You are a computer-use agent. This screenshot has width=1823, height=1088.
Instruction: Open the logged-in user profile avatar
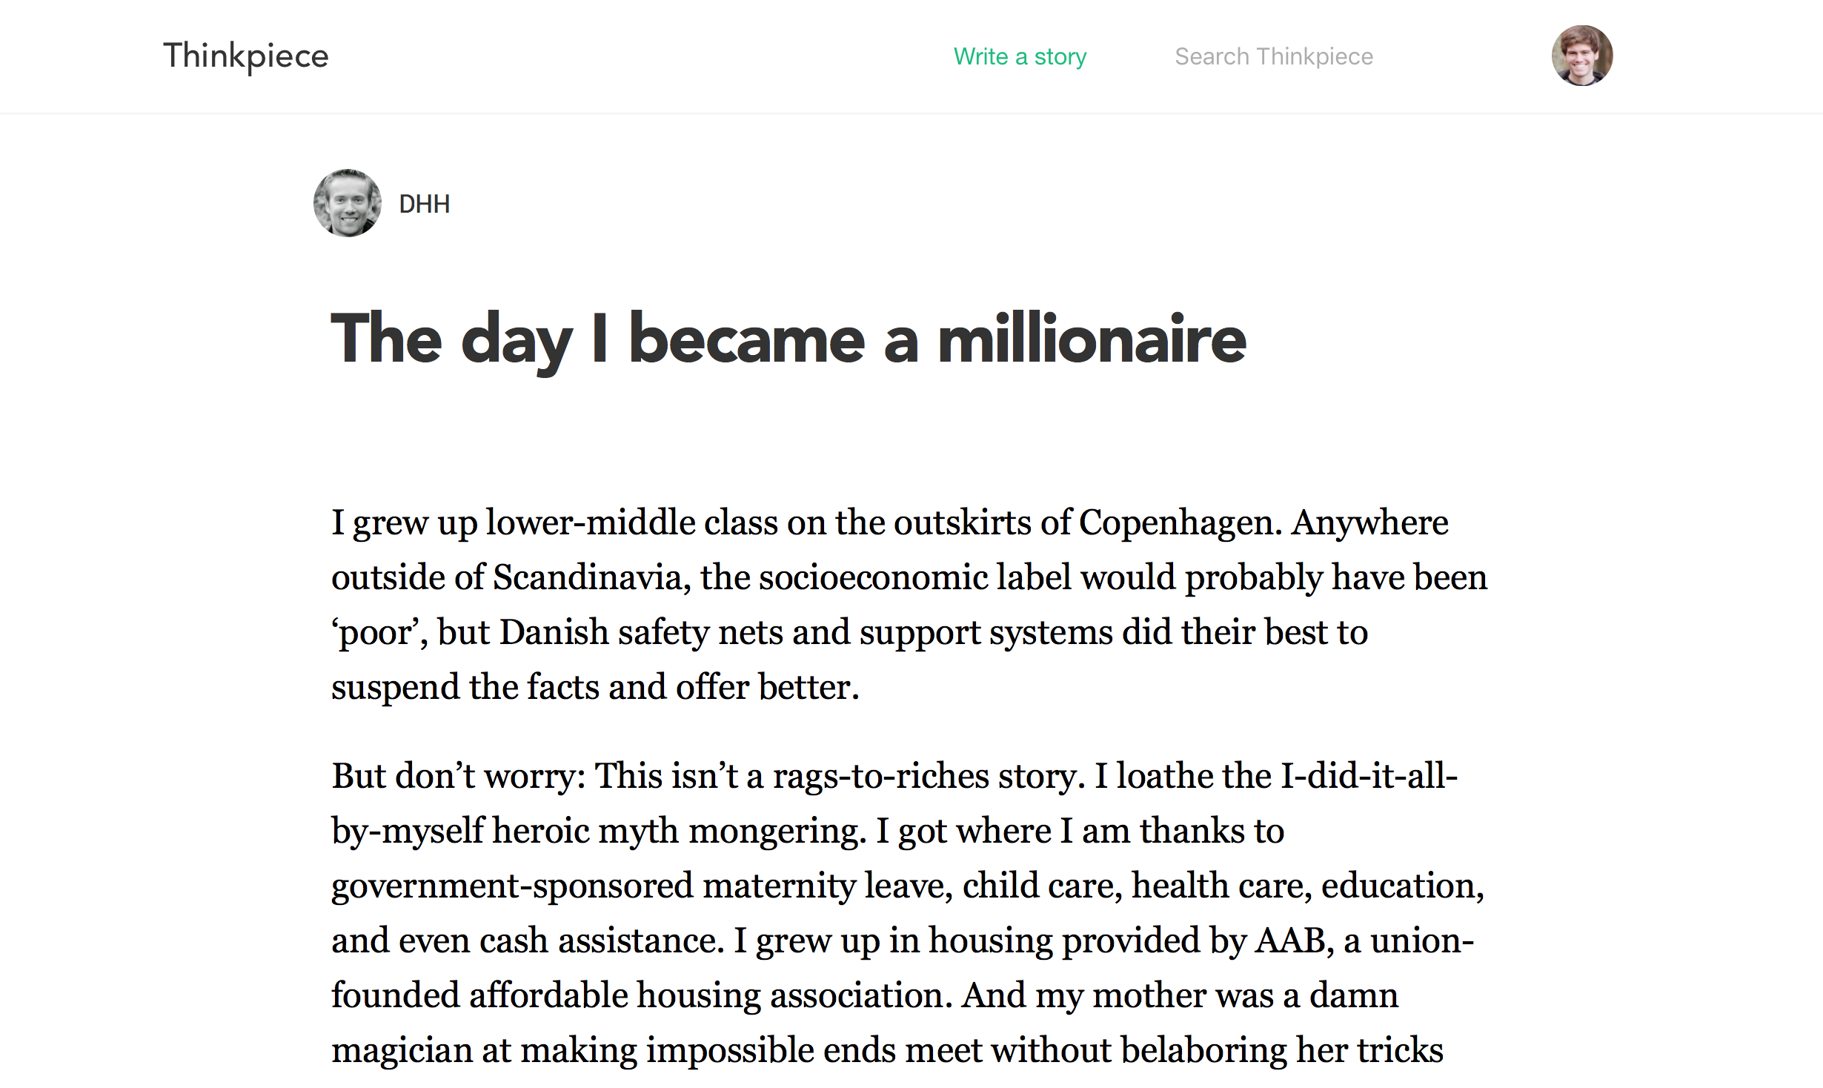pos(1582,56)
